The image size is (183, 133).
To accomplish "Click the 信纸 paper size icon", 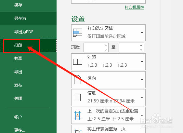I will tap(78, 97).
